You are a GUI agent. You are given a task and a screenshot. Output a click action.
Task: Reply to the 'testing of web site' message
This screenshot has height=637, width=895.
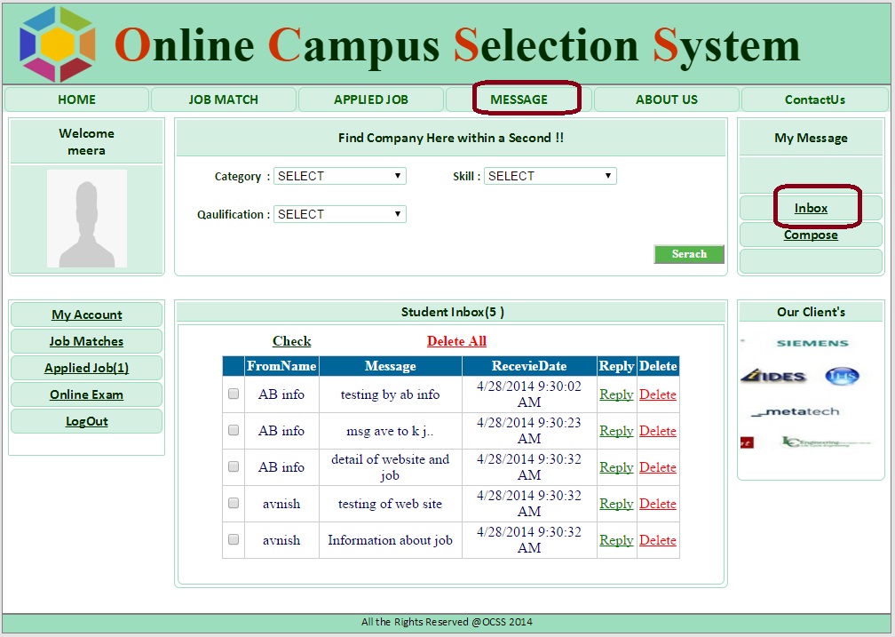(x=616, y=504)
